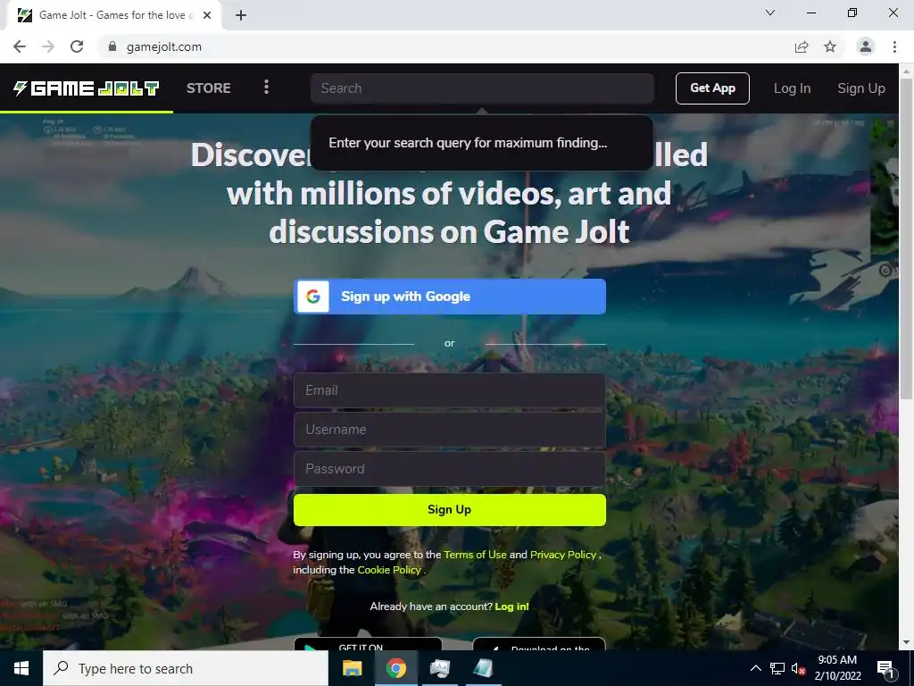This screenshot has width=914, height=686.
Task: Click the scrollbar up arrow
Action: (x=907, y=71)
